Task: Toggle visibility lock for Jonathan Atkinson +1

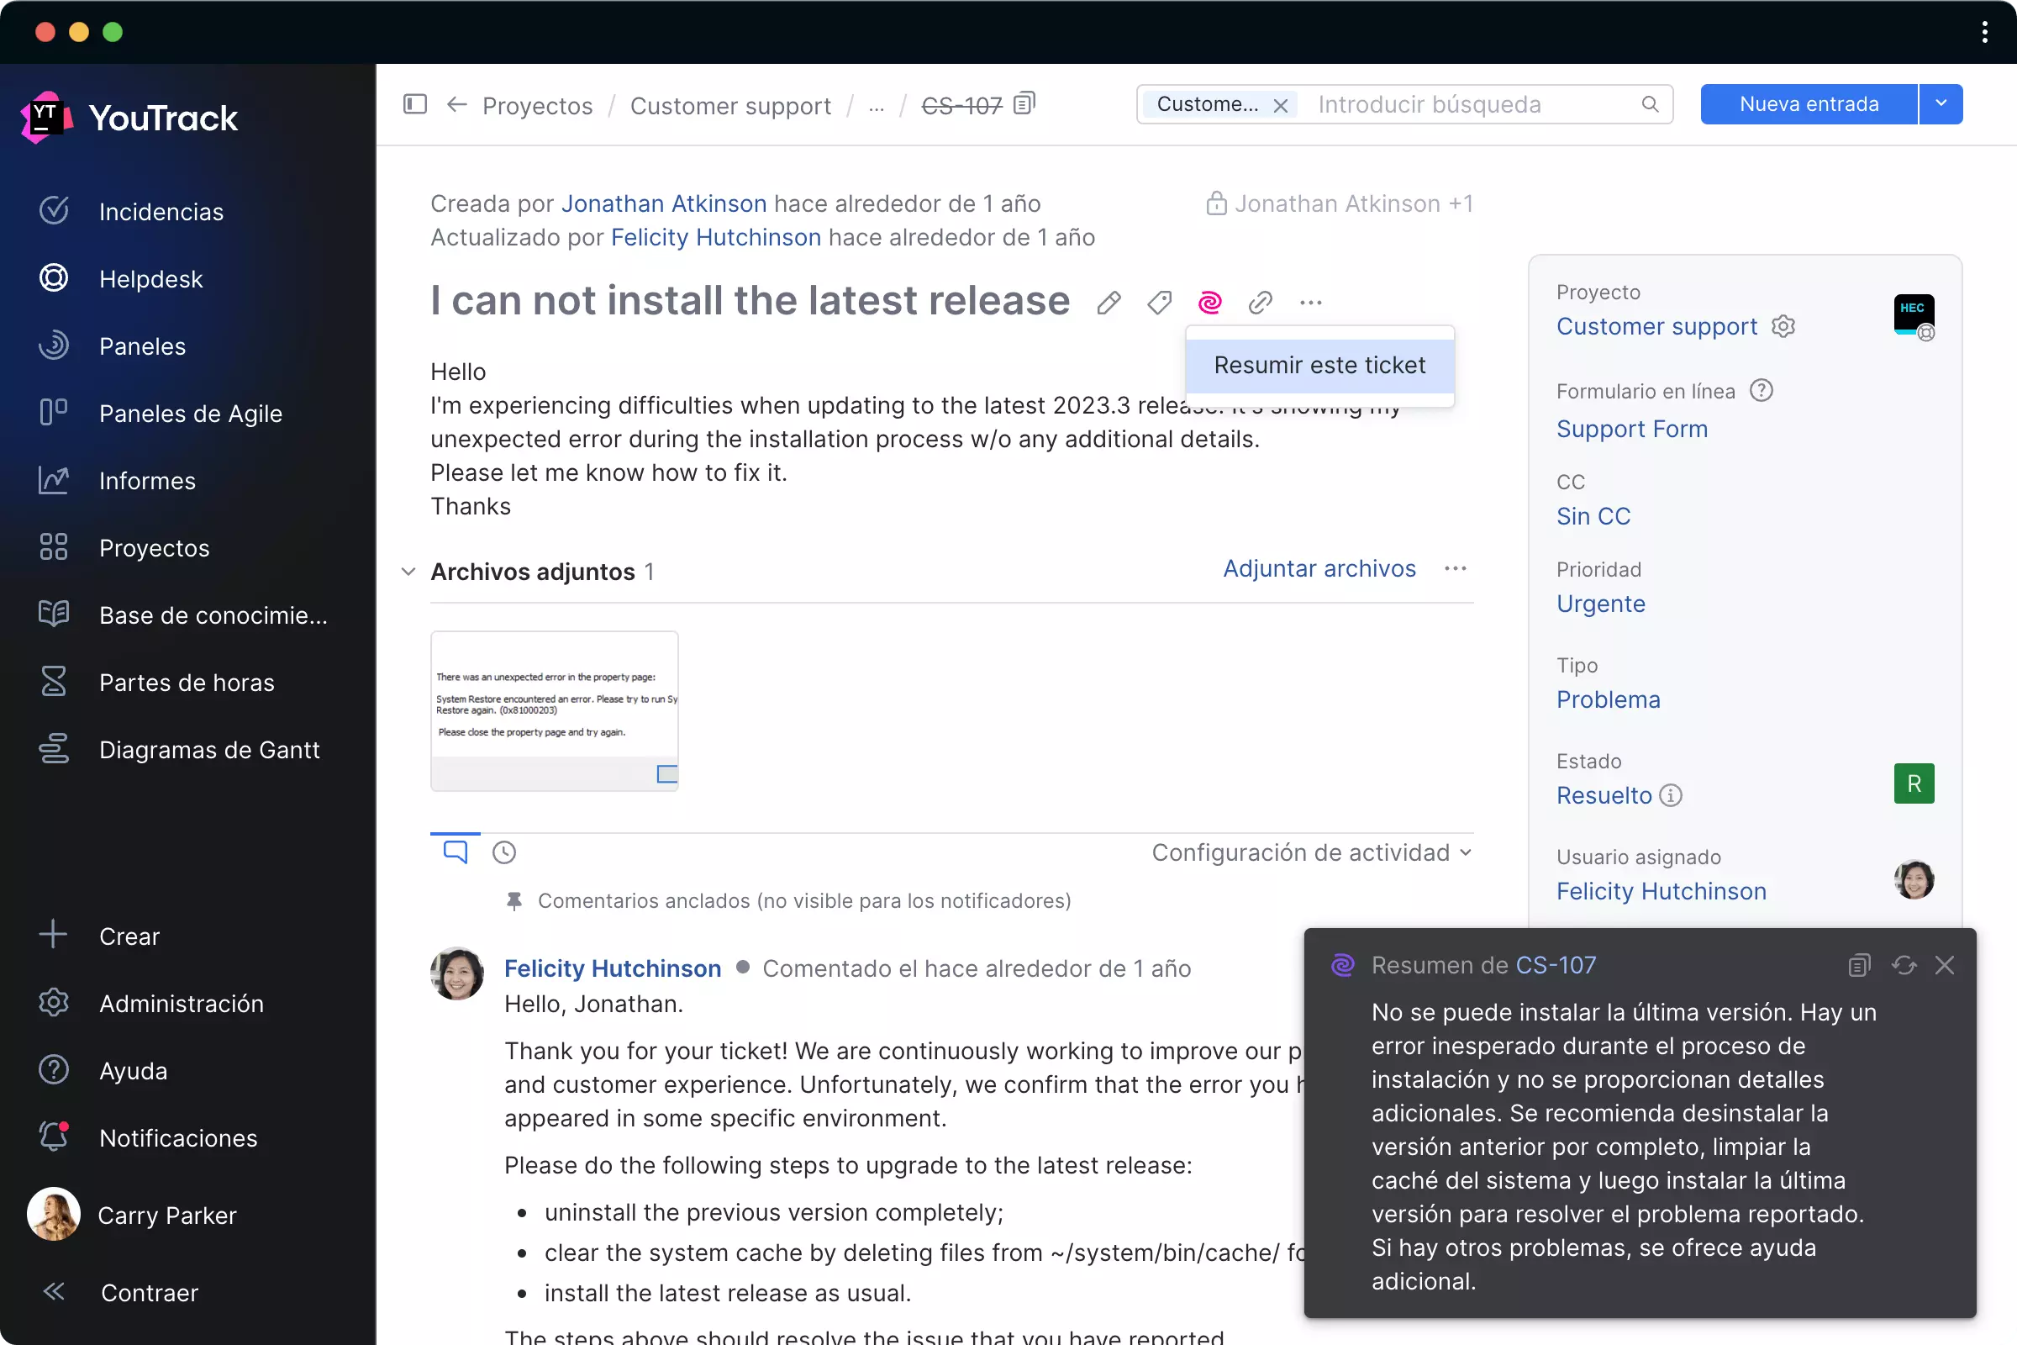Action: (x=1215, y=204)
